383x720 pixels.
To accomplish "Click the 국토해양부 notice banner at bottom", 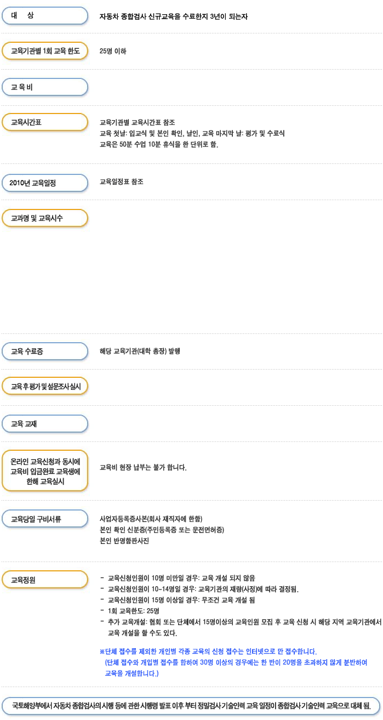I will point(191,705).
